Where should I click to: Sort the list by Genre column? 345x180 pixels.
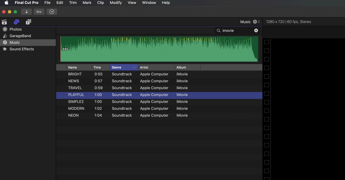(124, 67)
